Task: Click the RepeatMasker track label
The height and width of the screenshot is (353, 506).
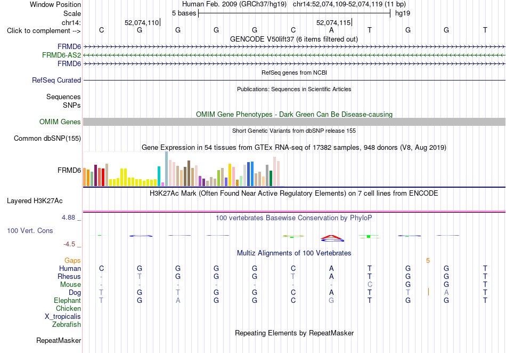Action: pos(59,340)
